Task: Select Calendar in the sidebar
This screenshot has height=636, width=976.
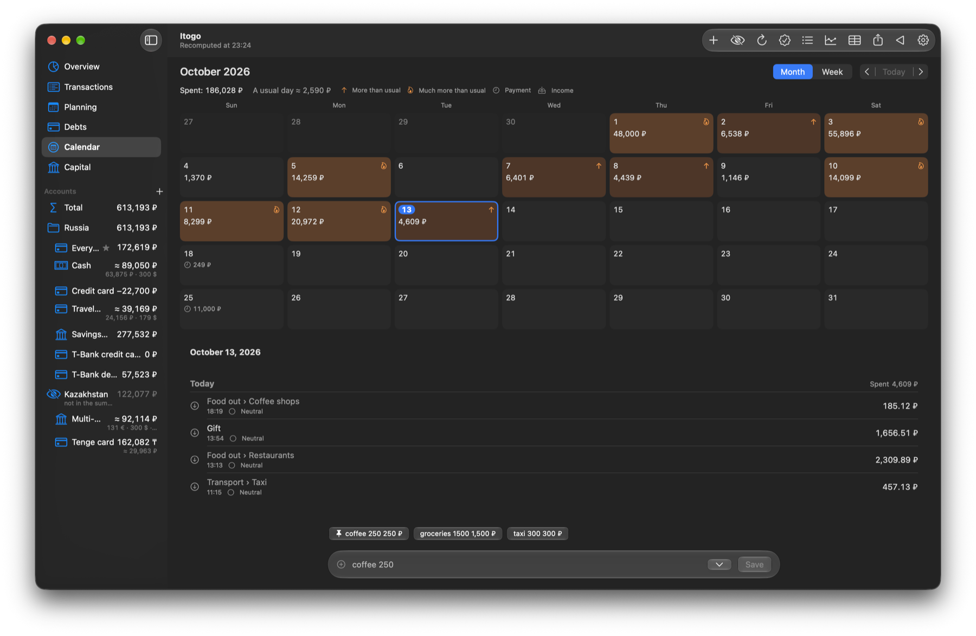Action: (x=101, y=147)
